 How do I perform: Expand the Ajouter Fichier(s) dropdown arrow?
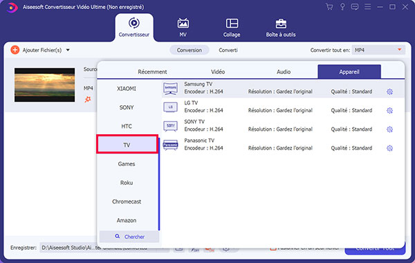[68, 50]
